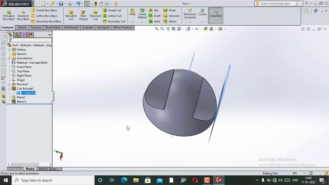Select the Wrap feature

(169, 10)
